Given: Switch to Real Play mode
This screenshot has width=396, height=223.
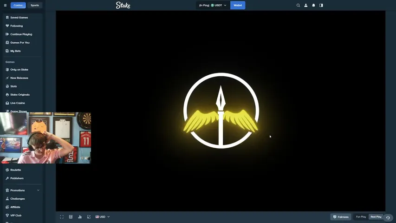Looking at the screenshot, I should pyautogui.click(x=376, y=217).
